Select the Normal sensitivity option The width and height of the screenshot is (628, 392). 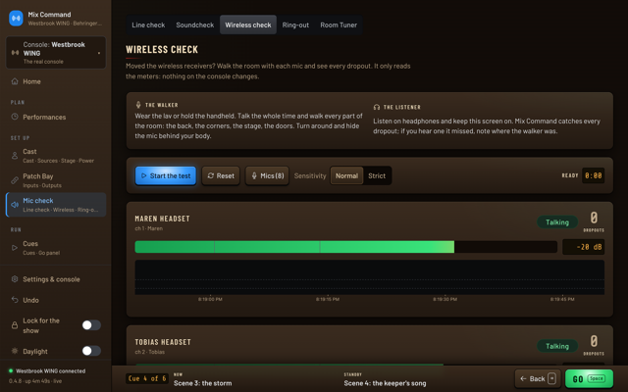coord(346,175)
